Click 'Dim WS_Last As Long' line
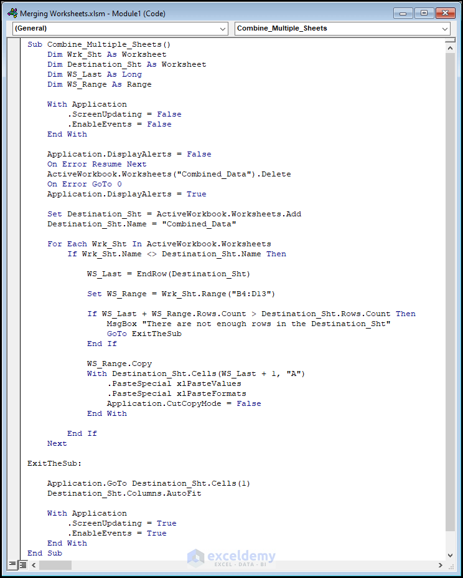 pos(95,74)
